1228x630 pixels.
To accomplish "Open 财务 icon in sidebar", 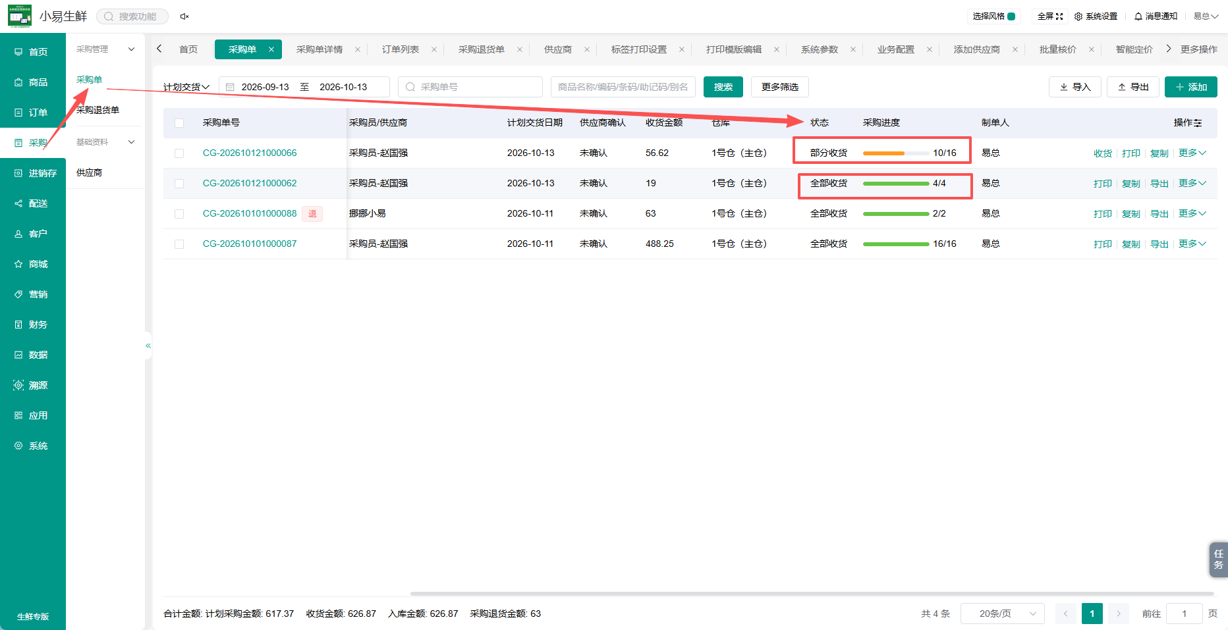I will [x=18, y=325].
